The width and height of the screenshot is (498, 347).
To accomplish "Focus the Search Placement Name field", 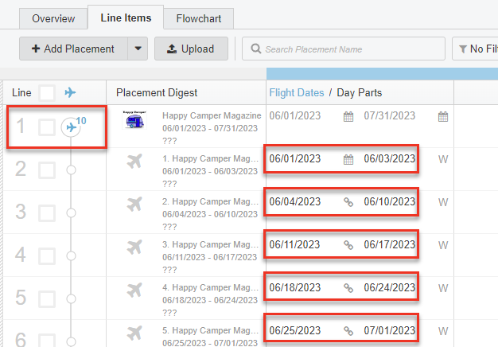I will click(x=350, y=49).
